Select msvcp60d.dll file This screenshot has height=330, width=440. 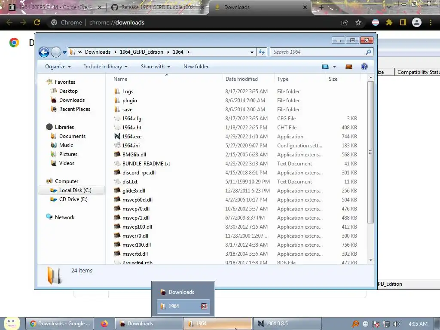[x=137, y=199]
